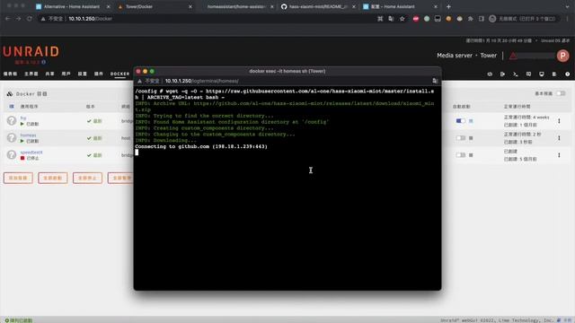Screen dimensions: 575x323
Task: Click the second orange button below the container list
Action: click(53, 178)
